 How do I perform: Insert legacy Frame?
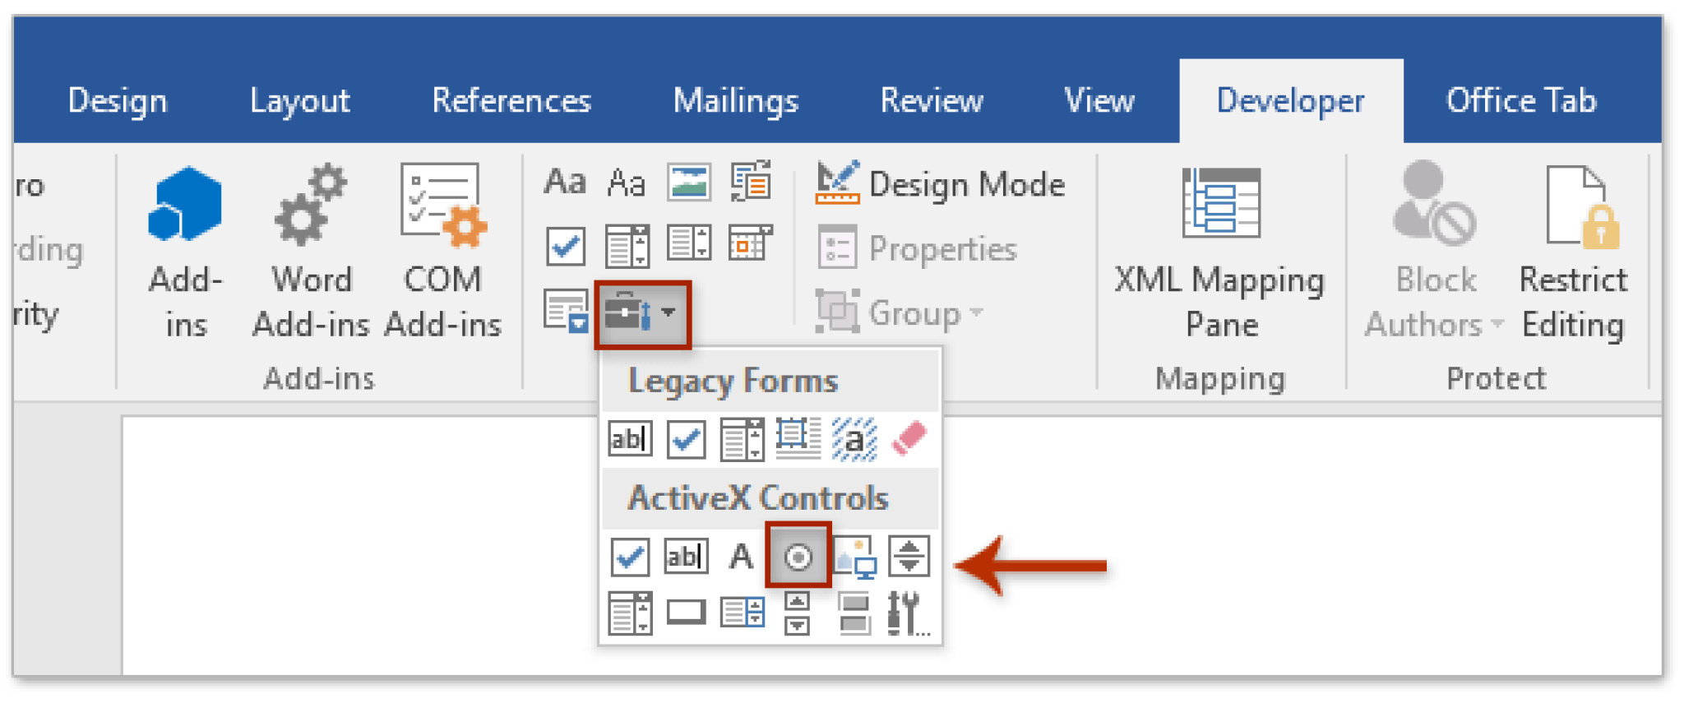pos(798,438)
